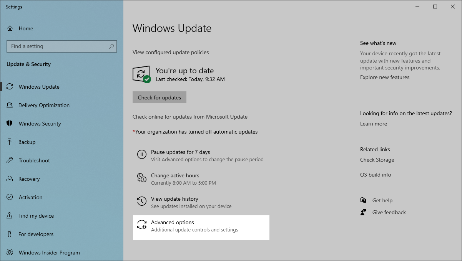The image size is (462, 261).
Task: Click the For developers icon
Action: (10, 234)
